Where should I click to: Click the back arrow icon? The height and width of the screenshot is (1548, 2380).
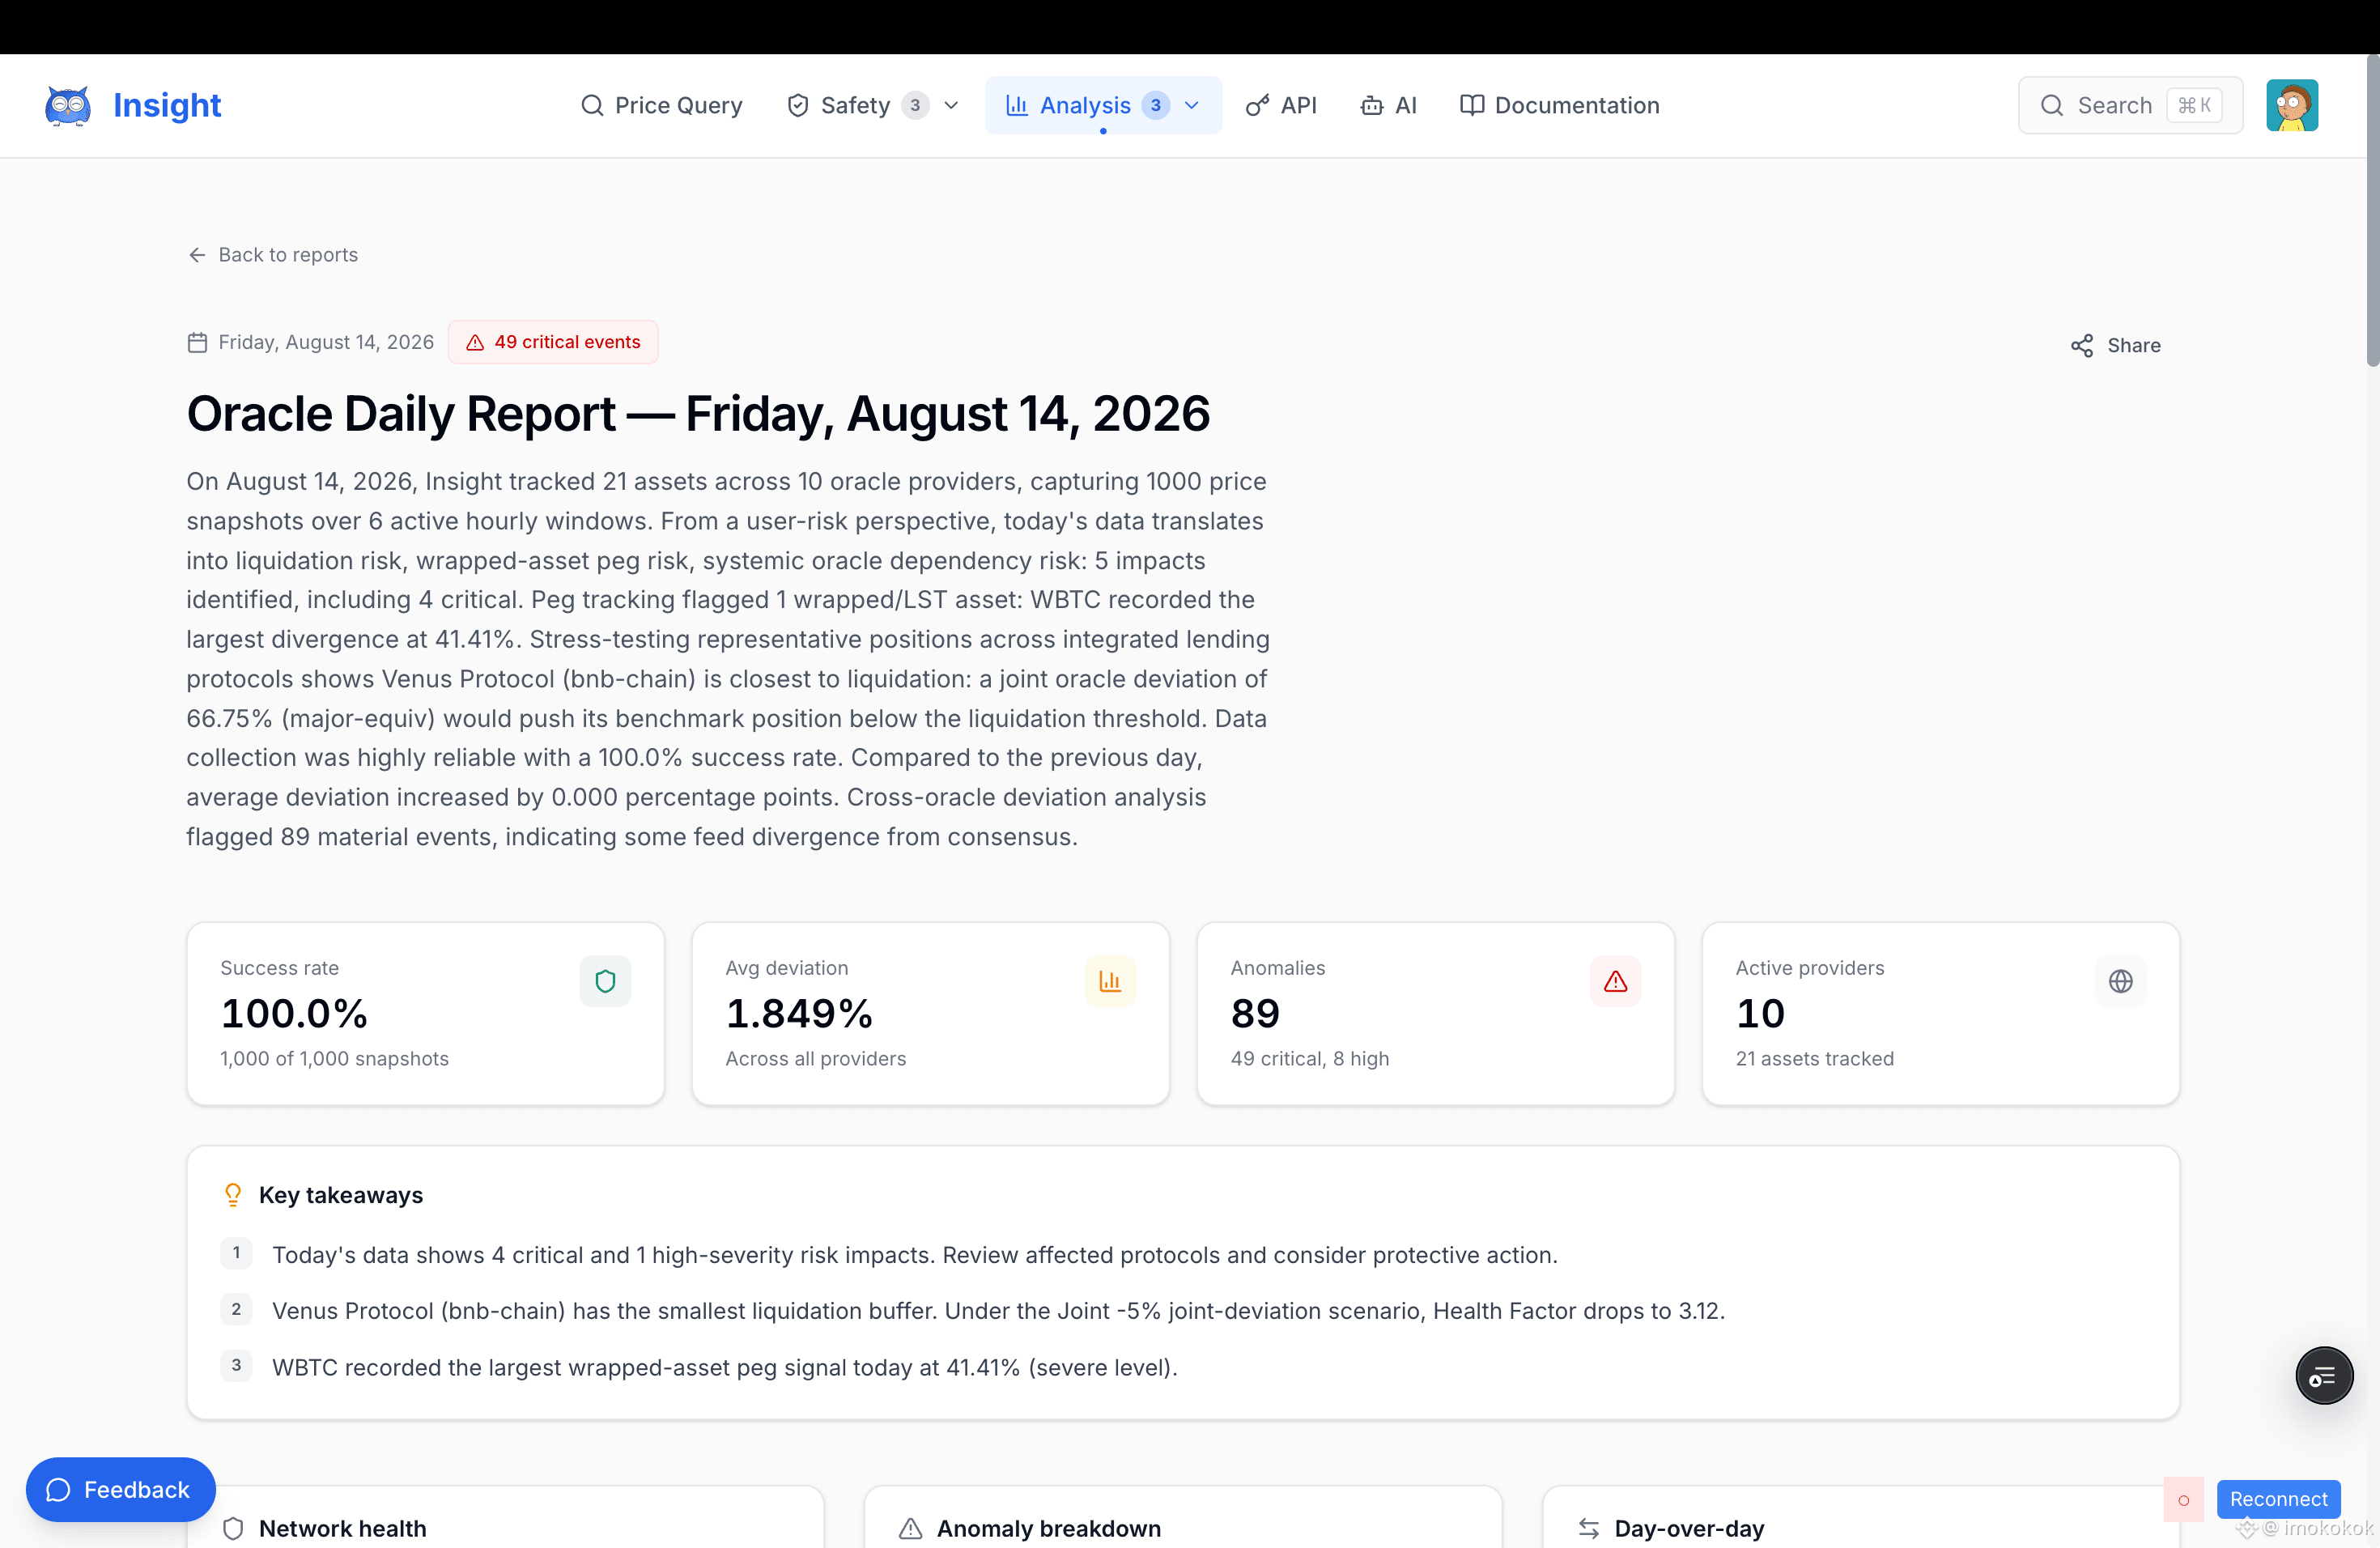pos(197,255)
